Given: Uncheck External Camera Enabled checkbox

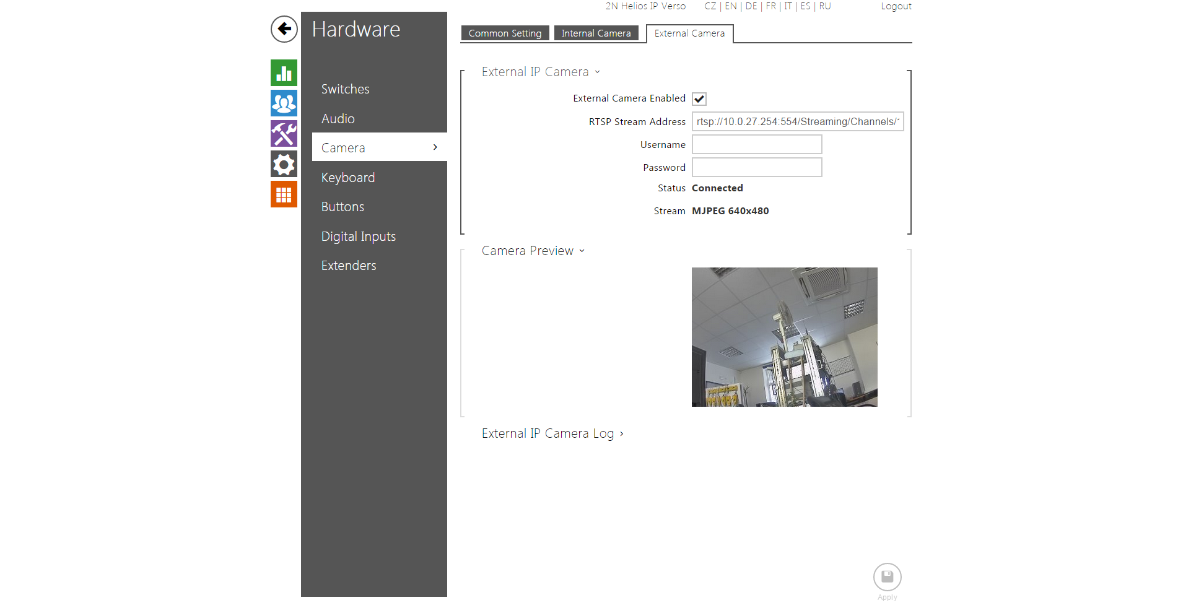Looking at the screenshot, I should tap(699, 99).
